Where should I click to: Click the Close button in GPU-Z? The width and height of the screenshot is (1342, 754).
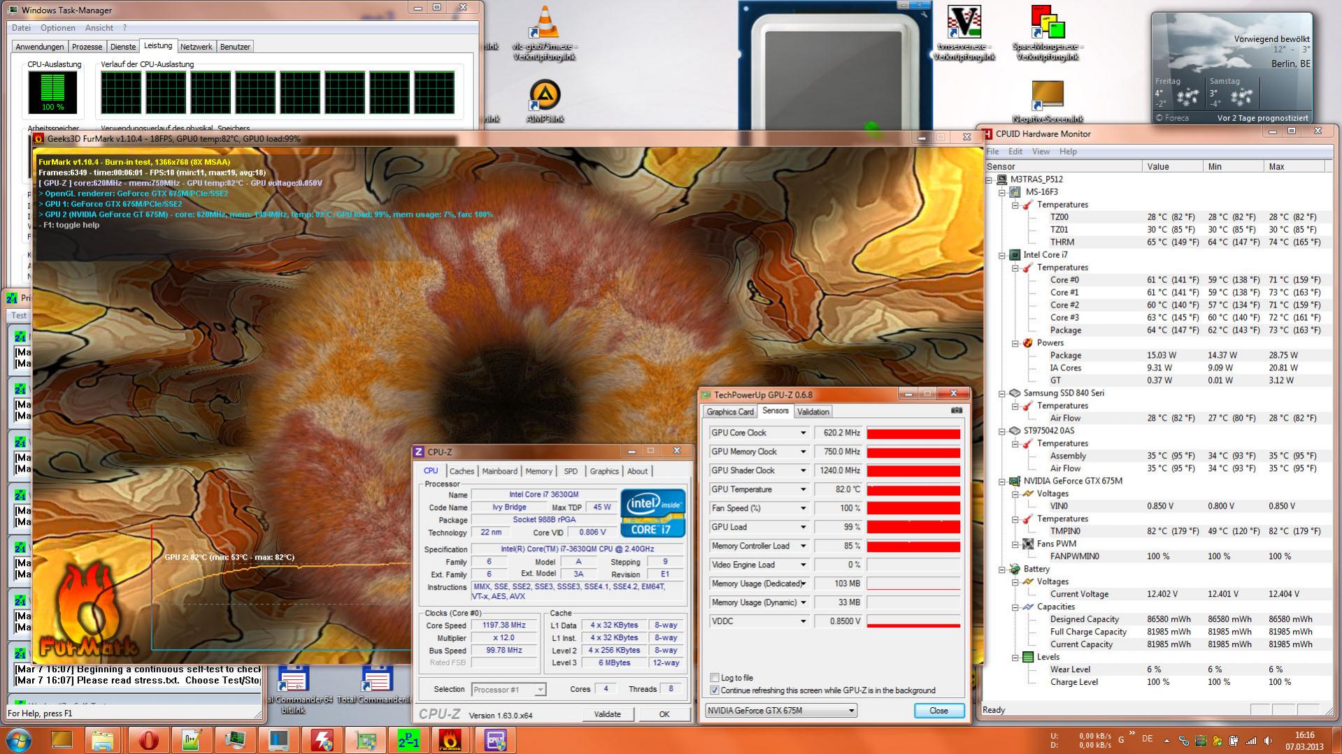pyautogui.click(x=938, y=711)
